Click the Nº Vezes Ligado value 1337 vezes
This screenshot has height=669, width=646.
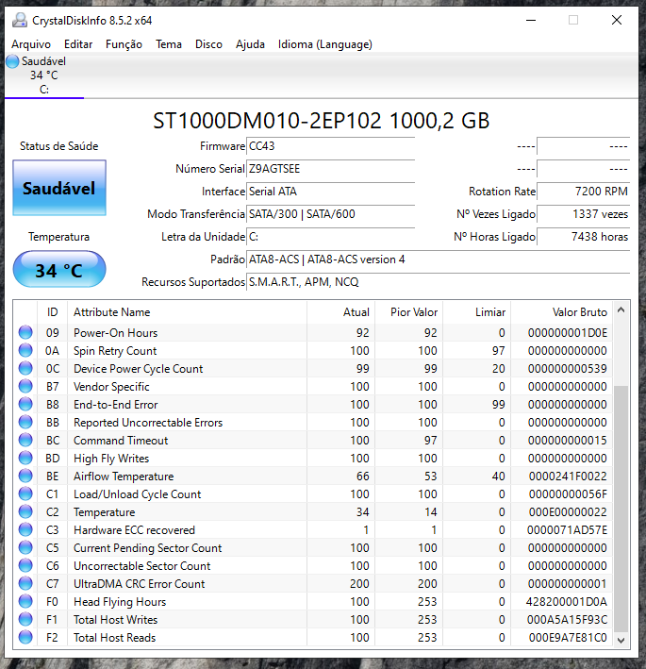click(x=584, y=214)
